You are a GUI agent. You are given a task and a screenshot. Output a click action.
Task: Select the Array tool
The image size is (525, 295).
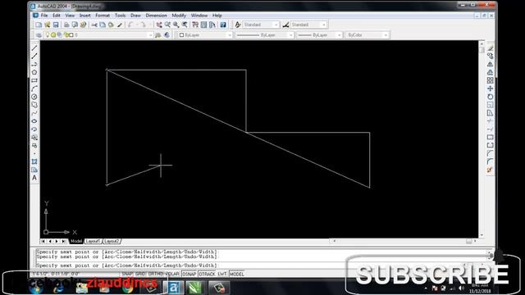click(x=491, y=80)
